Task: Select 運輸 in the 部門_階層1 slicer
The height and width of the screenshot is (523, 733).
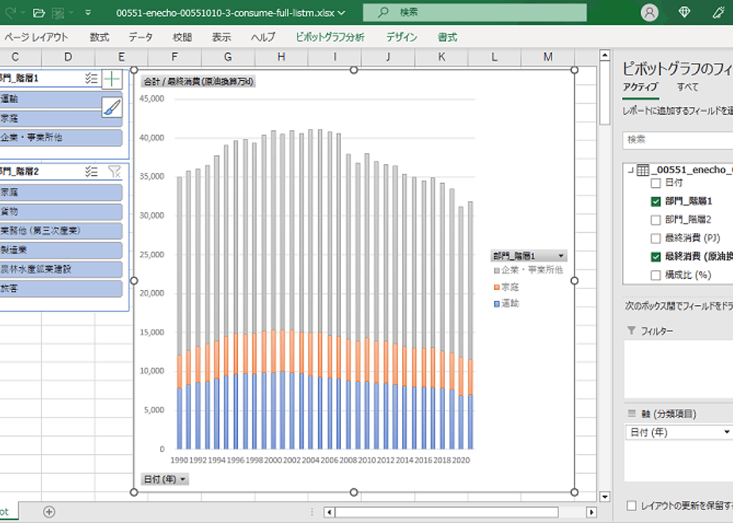Action: pyautogui.click(x=51, y=98)
